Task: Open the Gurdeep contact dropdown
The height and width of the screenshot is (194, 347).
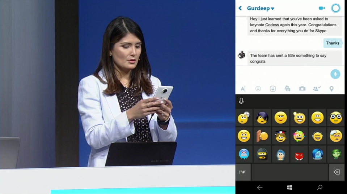Action: 261,8
